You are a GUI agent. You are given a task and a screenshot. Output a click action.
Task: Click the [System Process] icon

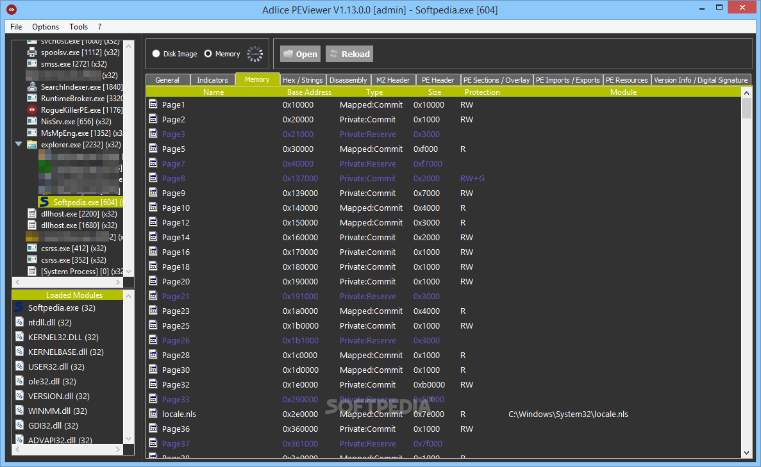click(x=32, y=271)
